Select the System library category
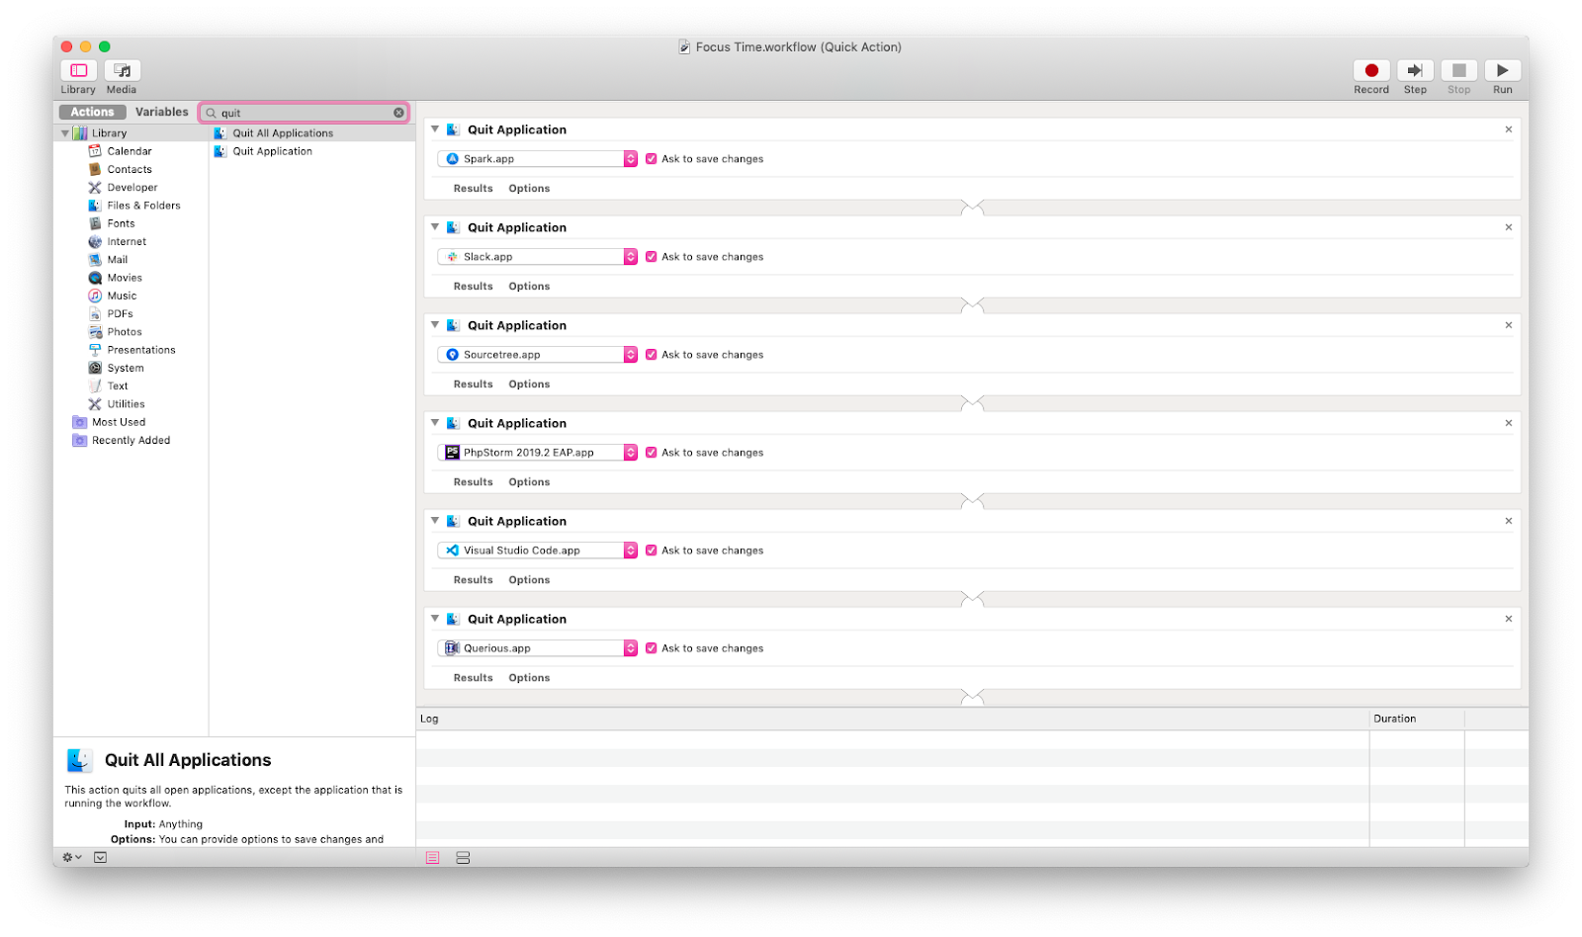 click(126, 368)
